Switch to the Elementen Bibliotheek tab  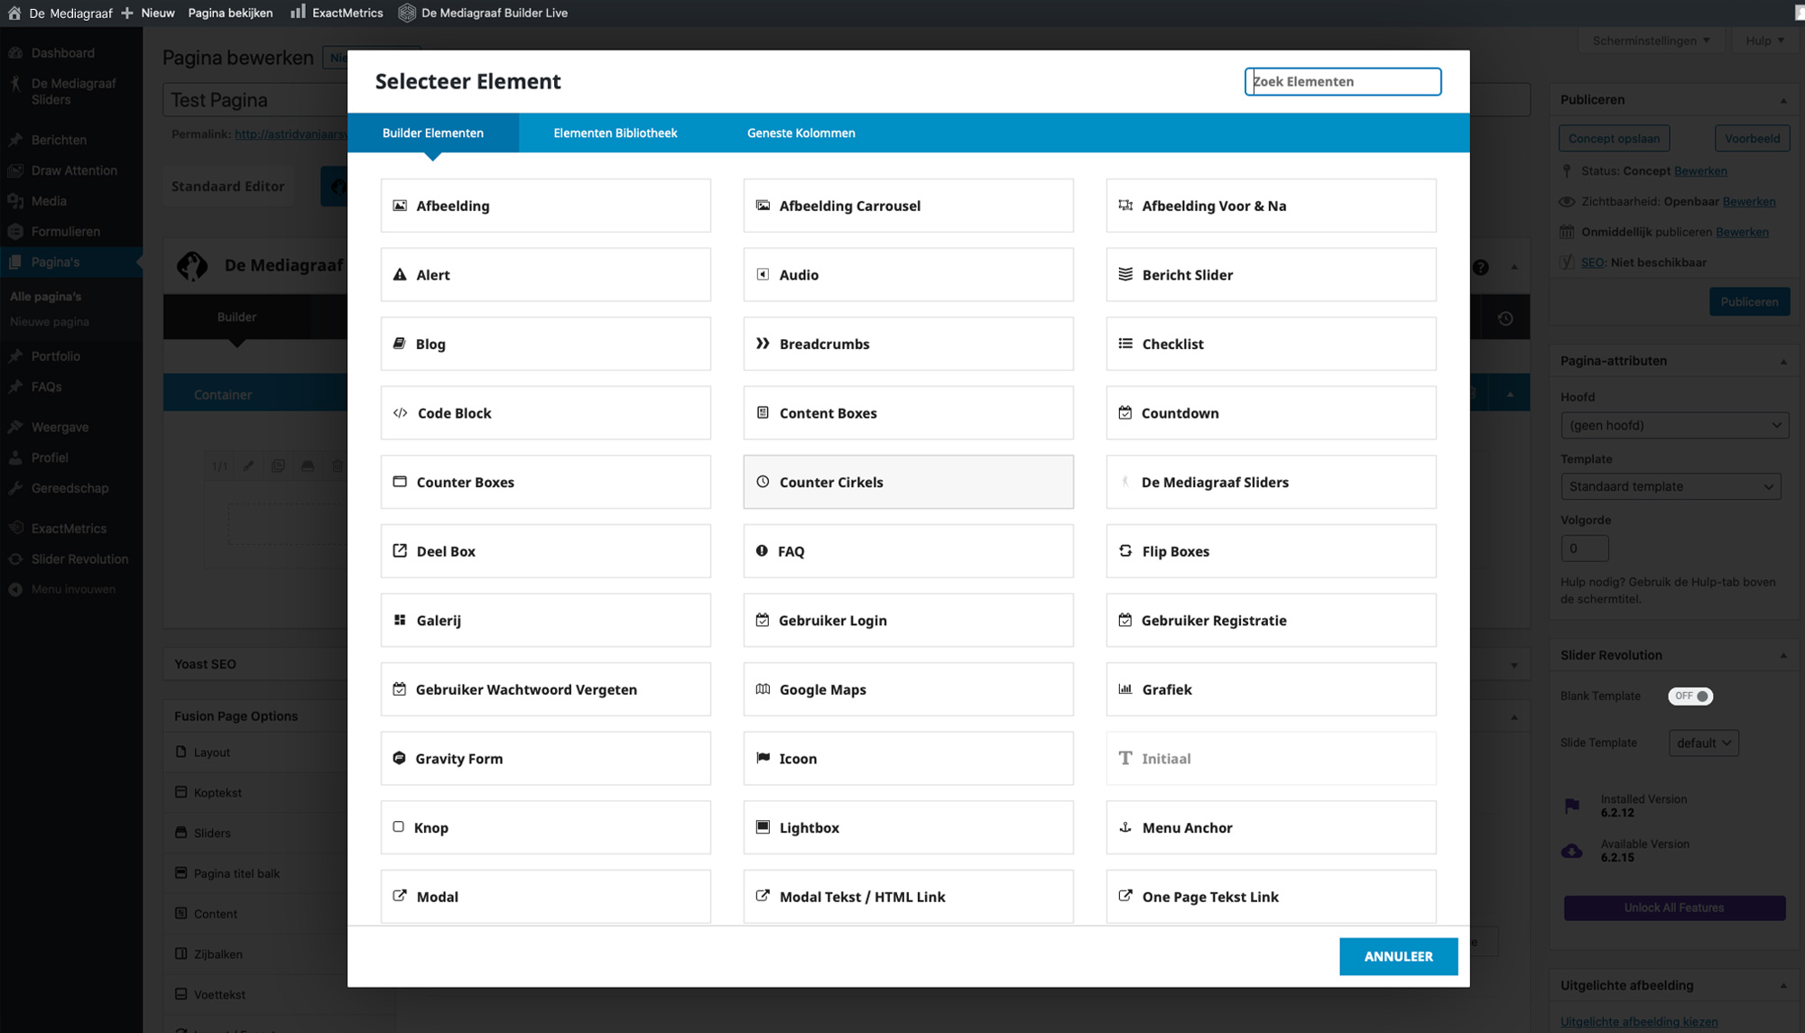click(615, 133)
